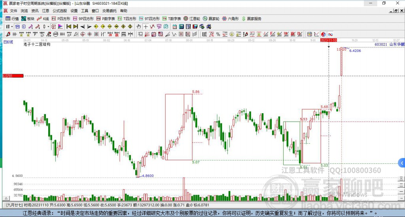Image resolution: width=405 pixels, height=217 pixels.
Task: Open the 江恩 menu
Action: [x=45, y=11]
